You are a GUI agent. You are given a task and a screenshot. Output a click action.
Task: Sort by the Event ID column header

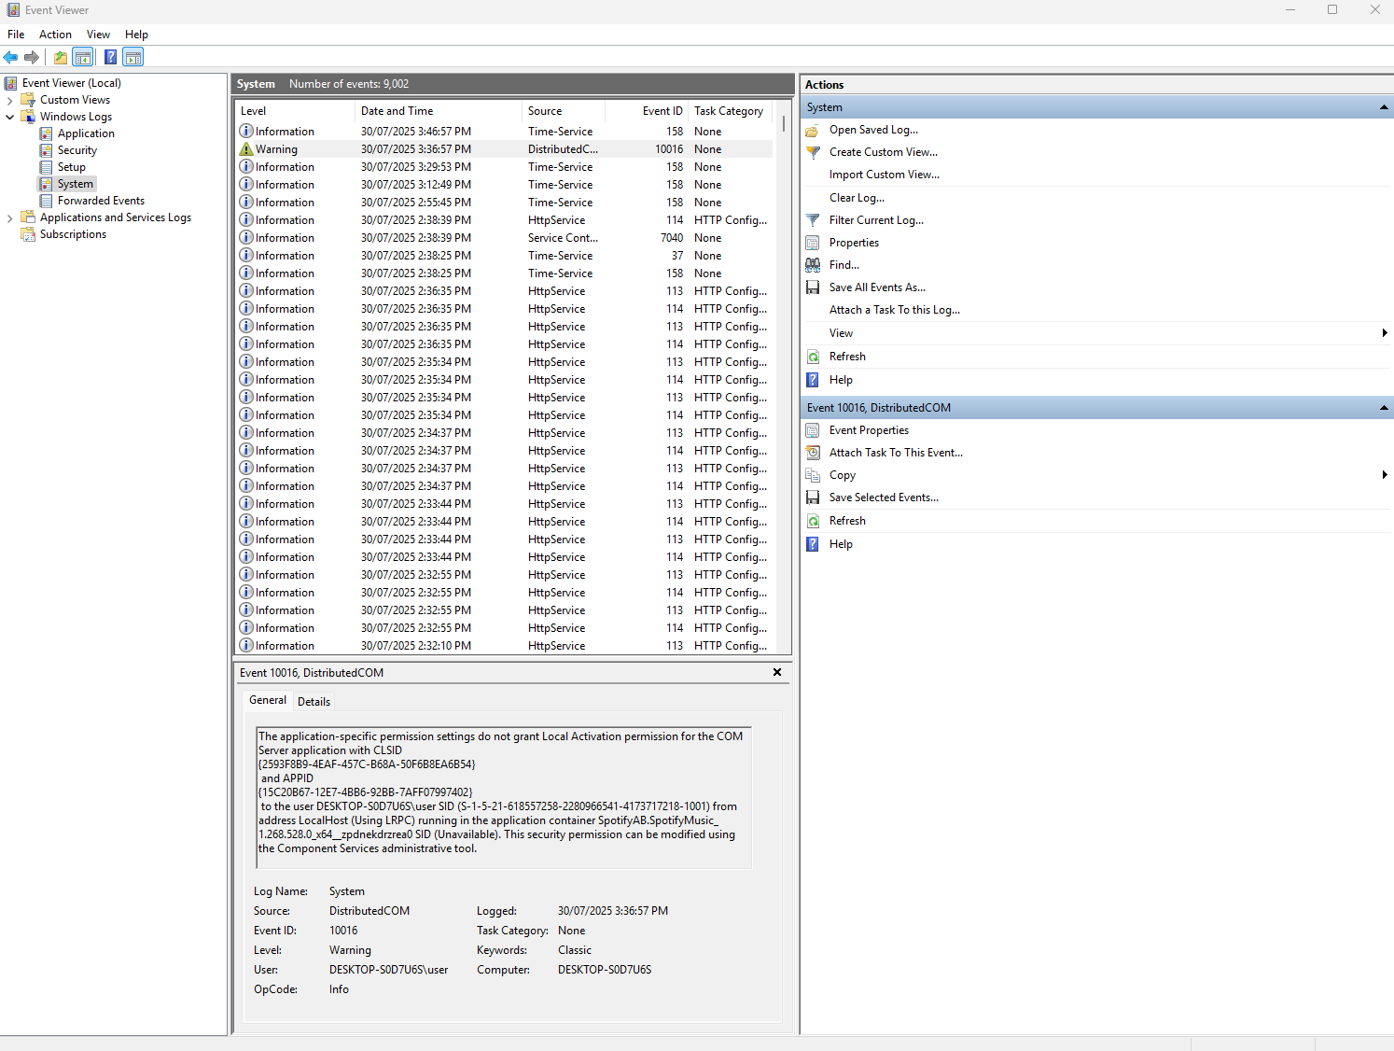(647, 111)
